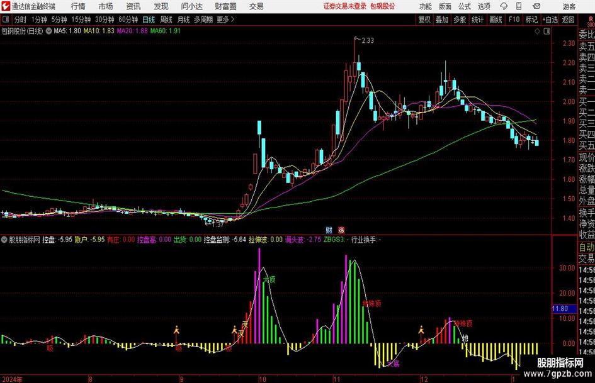Click the customer service headset icon
The image size is (595, 383).
504,6
